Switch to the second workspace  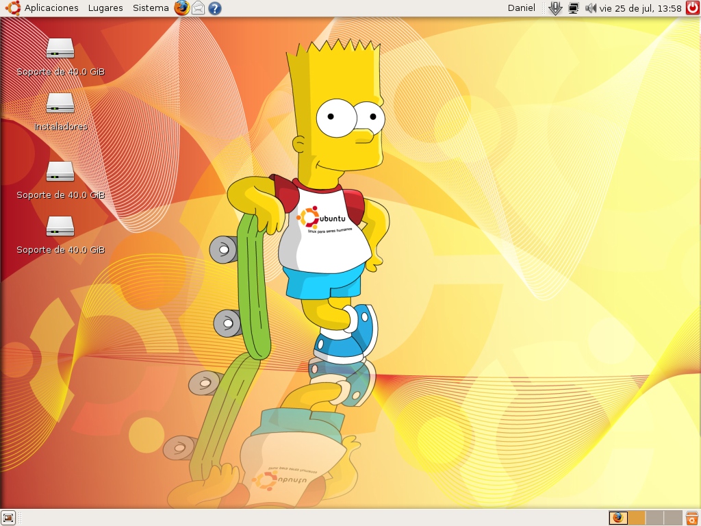[x=637, y=518]
